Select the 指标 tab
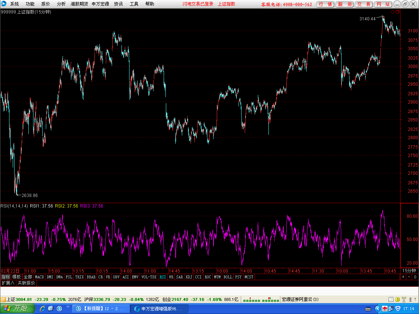 (5, 277)
